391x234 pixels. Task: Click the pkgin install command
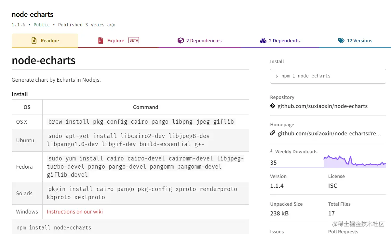tap(142, 193)
